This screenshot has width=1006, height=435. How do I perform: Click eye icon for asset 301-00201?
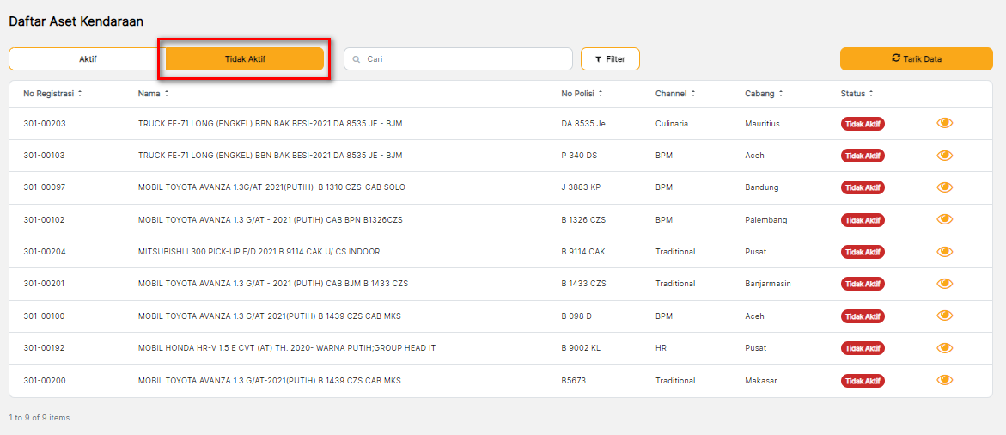click(x=944, y=284)
